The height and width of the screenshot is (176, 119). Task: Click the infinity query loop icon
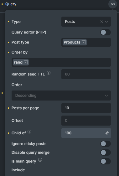113,4
